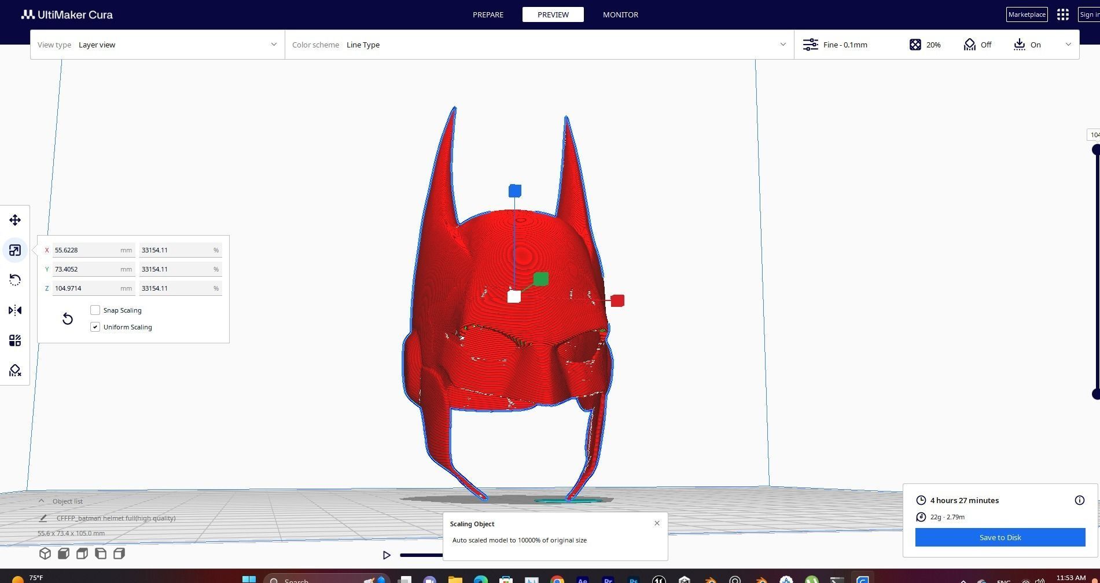Click the UltiMaker Cura logo
1100x583 pixels.
click(x=67, y=14)
